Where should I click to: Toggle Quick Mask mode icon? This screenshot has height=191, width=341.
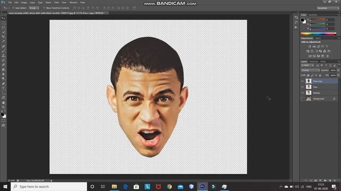click(3, 121)
